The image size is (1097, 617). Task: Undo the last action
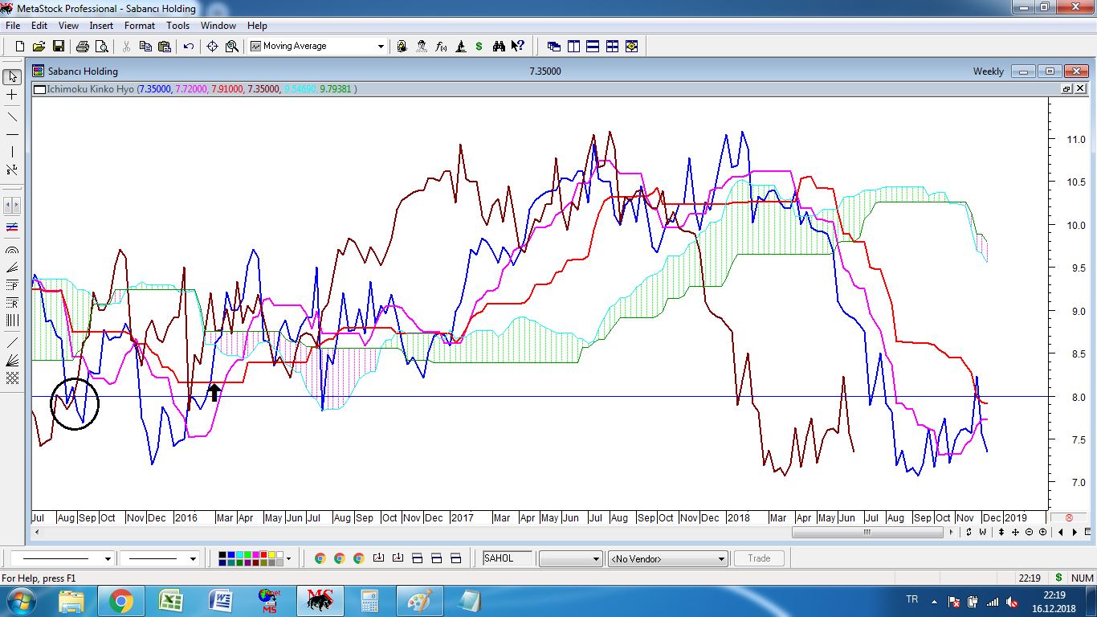coord(189,47)
